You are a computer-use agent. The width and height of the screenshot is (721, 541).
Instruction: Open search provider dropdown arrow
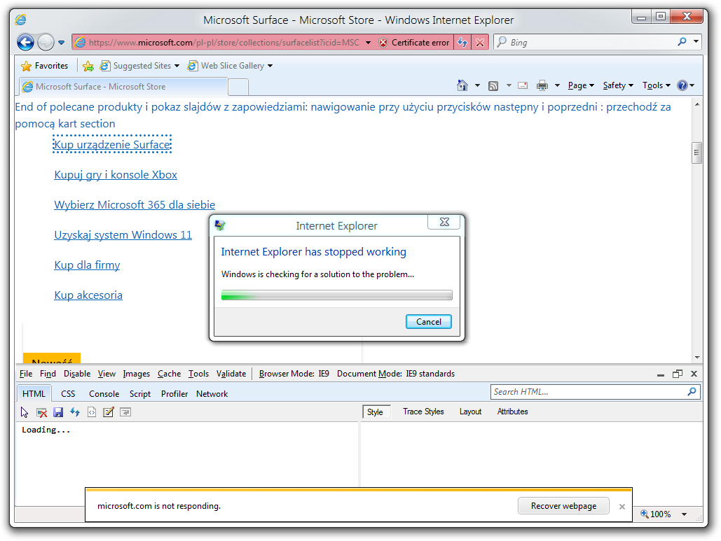(696, 42)
